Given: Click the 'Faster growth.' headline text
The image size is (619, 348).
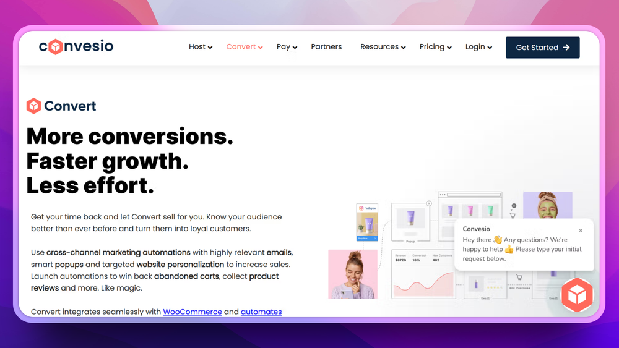Looking at the screenshot, I should point(107,161).
